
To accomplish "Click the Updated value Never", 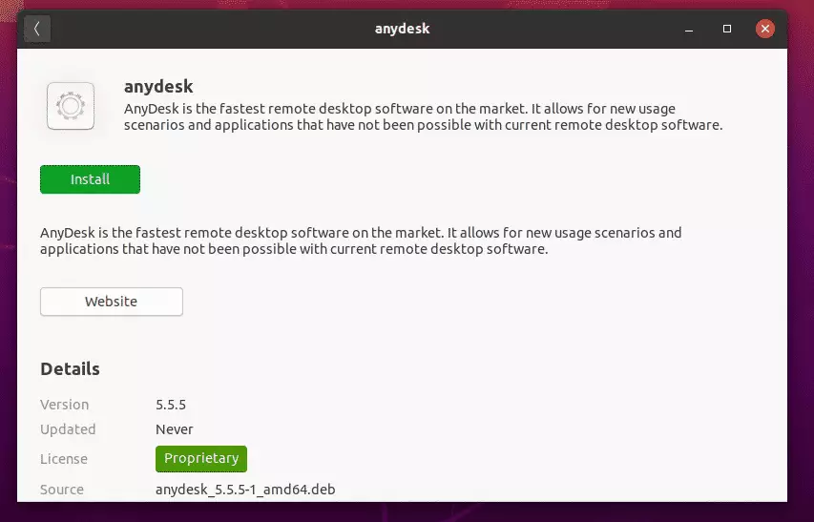I will (174, 429).
